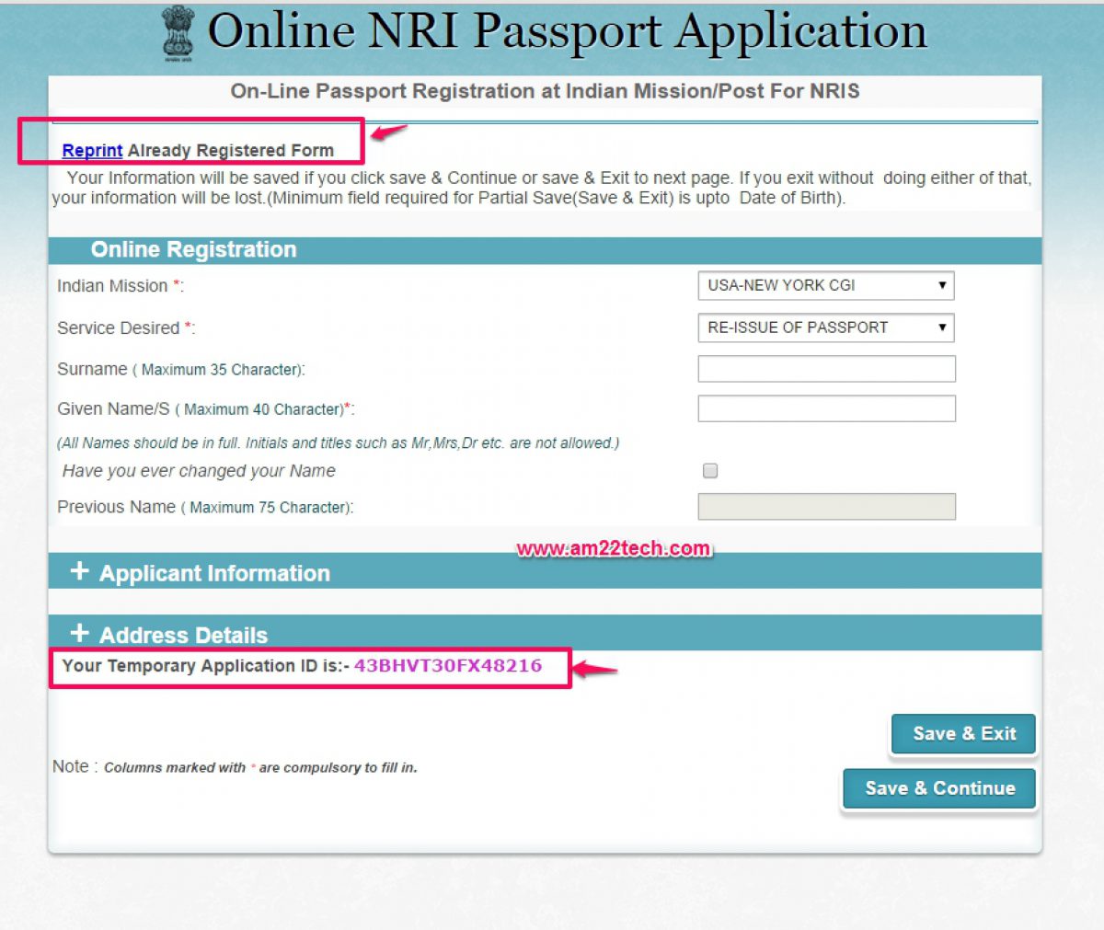Expand the Applicant Information section
The image size is (1104, 930).
coord(545,571)
